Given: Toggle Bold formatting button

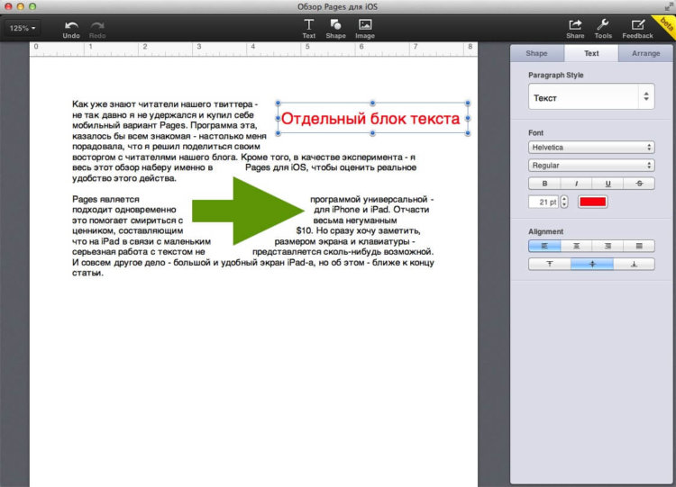Looking at the screenshot, I should pyautogui.click(x=544, y=184).
